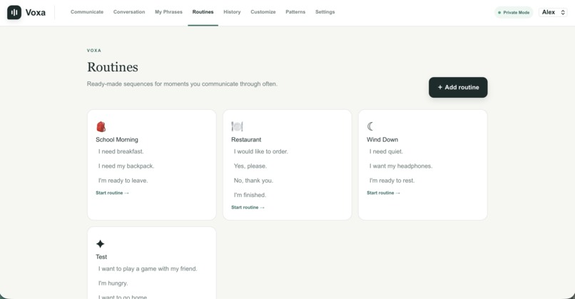Click the Voxa brand name in header
The width and height of the screenshot is (575, 299).
[36, 12]
